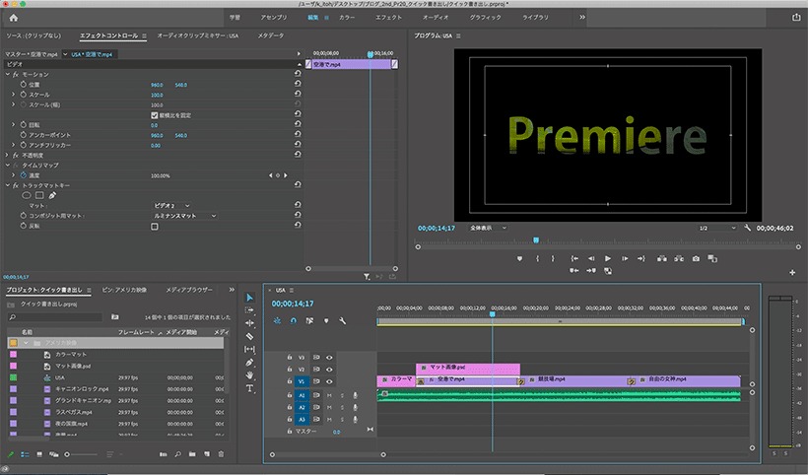Viewport: 808px width, 475px height.
Task: Open program monitor button editor plus
Action: coord(792,273)
